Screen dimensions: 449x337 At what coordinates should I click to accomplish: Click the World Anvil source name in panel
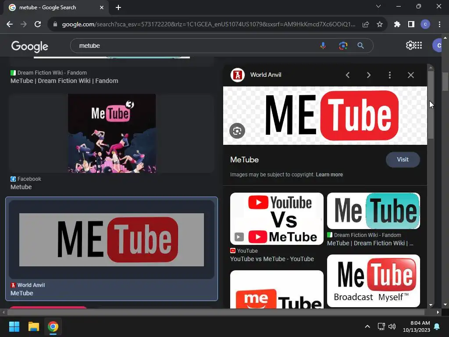pos(265,75)
